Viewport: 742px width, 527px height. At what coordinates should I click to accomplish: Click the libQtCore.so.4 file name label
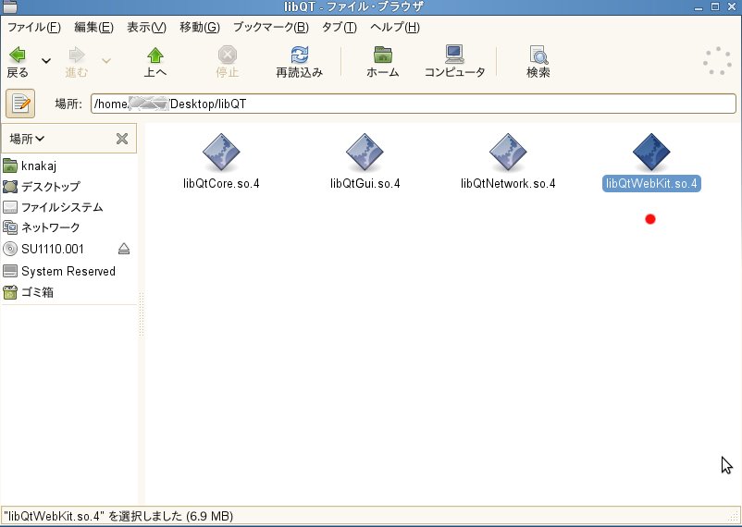[x=221, y=184]
